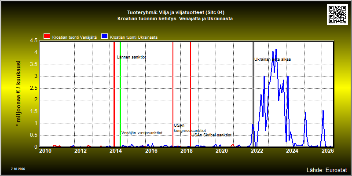Click red legend swatch for Venäjältä
Screen dimensions: 352x176
(x=47, y=37)
